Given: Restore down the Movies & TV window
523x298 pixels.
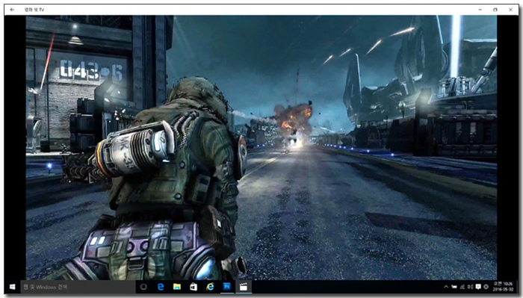Looking at the screenshot, I should coord(495,10).
